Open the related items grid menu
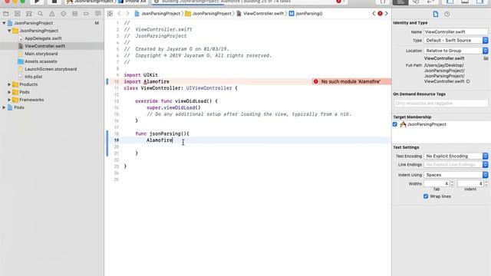The image size is (491, 276). [110, 14]
